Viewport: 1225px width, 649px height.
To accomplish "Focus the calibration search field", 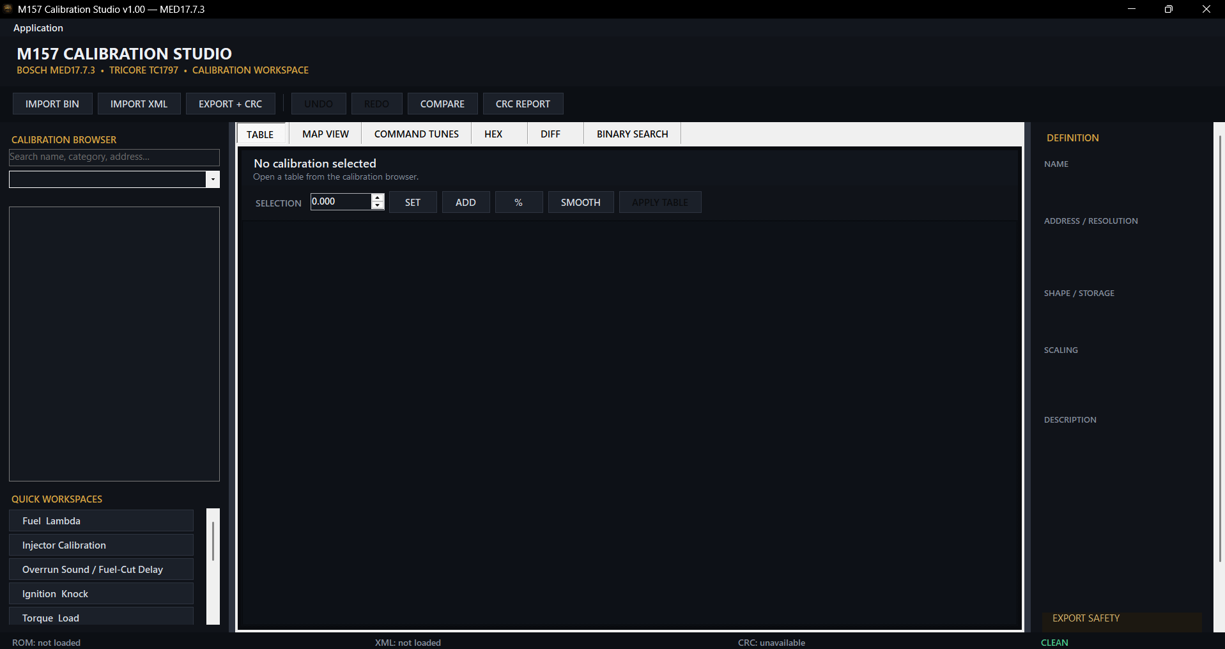I will (x=114, y=157).
